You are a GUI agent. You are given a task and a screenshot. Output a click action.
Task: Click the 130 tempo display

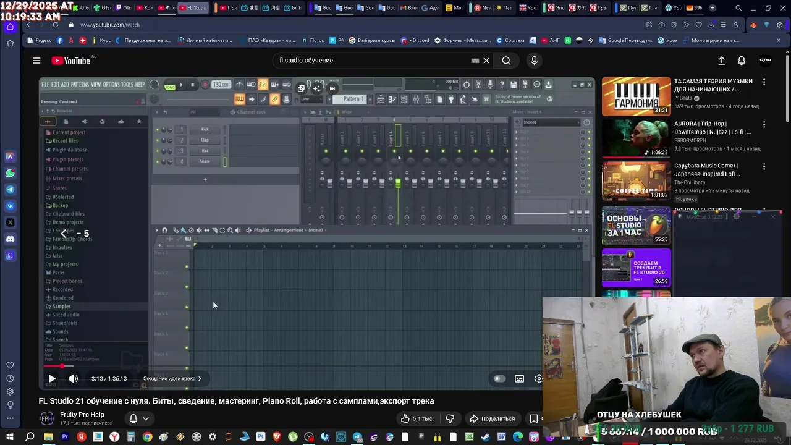coord(221,85)
